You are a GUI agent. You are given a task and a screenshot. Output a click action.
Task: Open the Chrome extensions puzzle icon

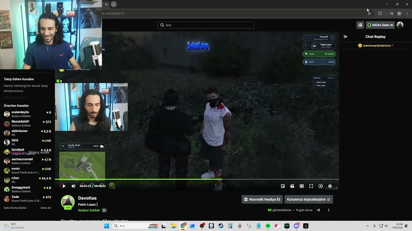[x=380, y=13]
